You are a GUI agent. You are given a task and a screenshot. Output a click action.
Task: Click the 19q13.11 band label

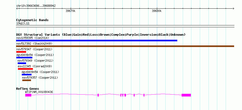23,24
